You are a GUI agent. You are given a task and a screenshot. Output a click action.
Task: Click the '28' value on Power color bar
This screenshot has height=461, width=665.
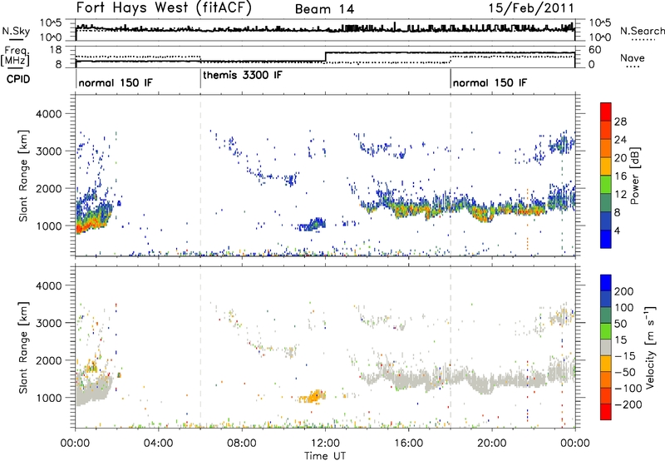point(620,121)
